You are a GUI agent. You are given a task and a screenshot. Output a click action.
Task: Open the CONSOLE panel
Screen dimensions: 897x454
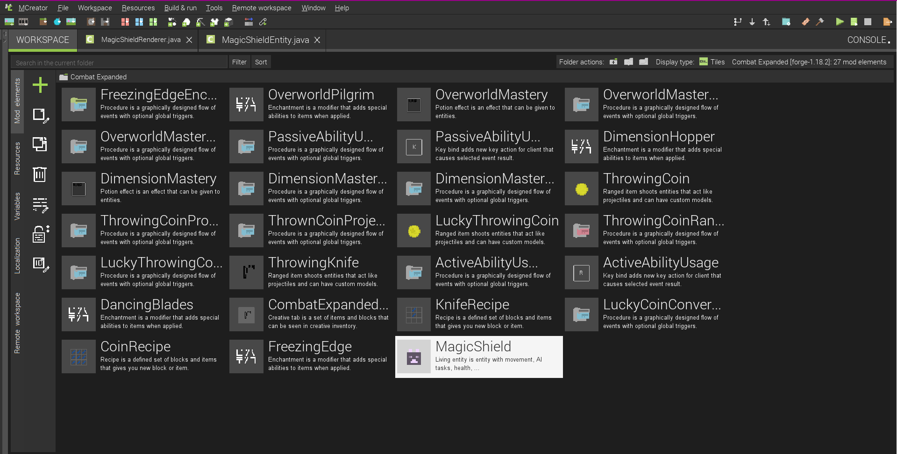pos(867,40)
